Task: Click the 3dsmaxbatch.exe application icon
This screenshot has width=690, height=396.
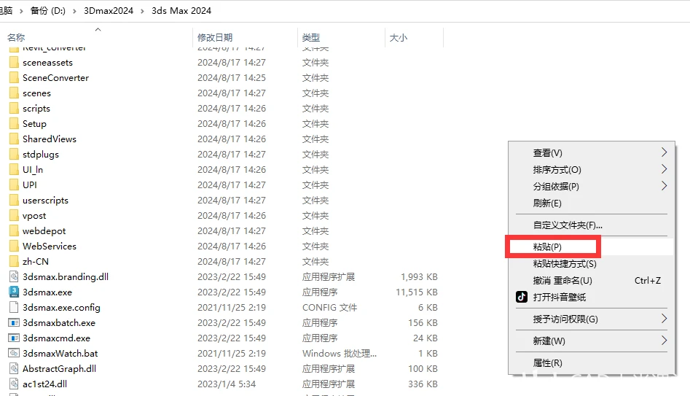Action: tap(14, 323)
